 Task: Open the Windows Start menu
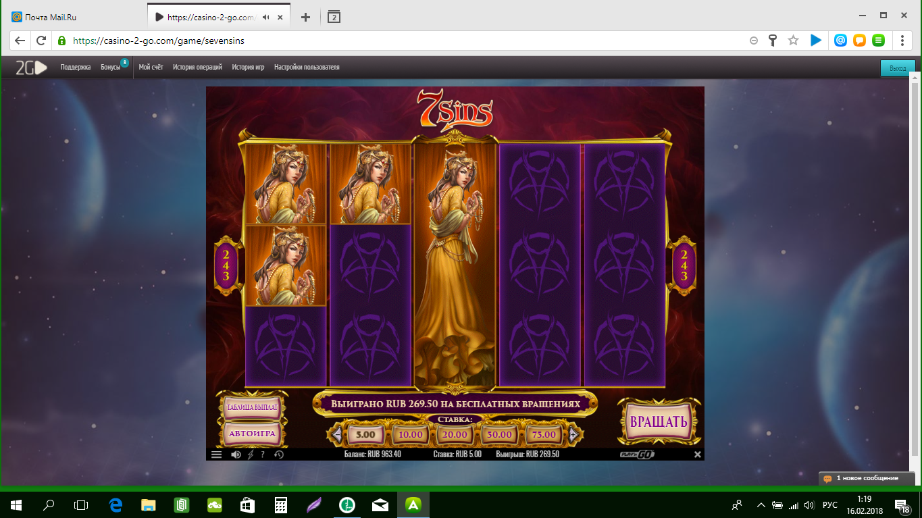[x=16, y=504]
